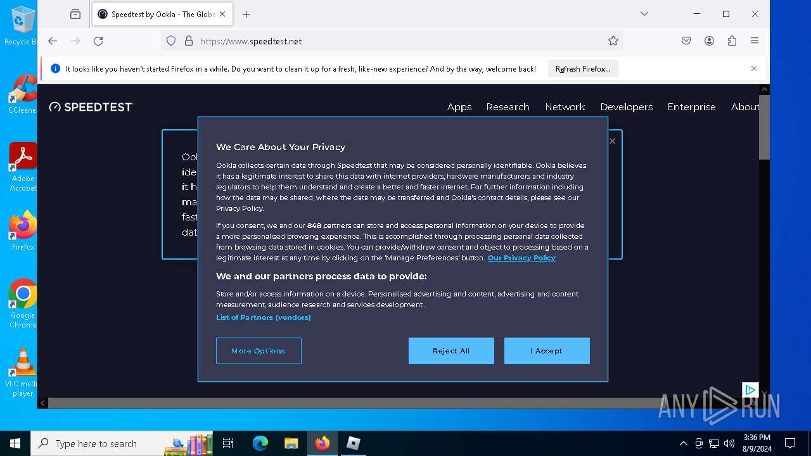Close the background notice with X

pyautogui.click(x=612, y=141)
